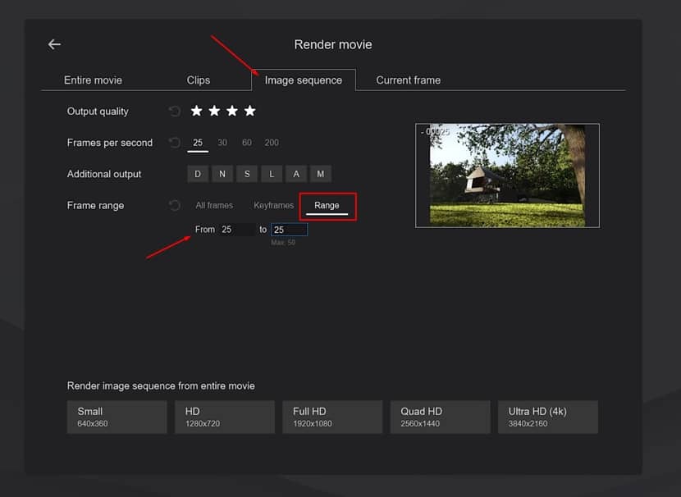The width and height of the screenshot is (681, 497).
Task: Render at HD 1280x720 resolution
Action: 225,417
